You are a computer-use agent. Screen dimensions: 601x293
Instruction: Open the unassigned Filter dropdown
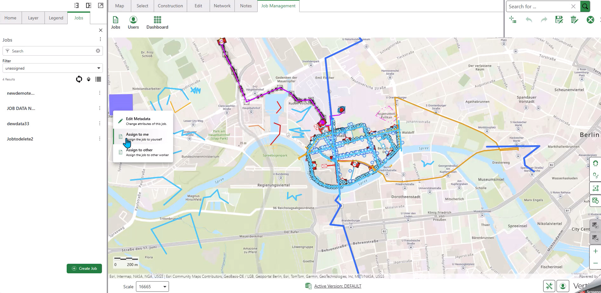tap(52, 68)
